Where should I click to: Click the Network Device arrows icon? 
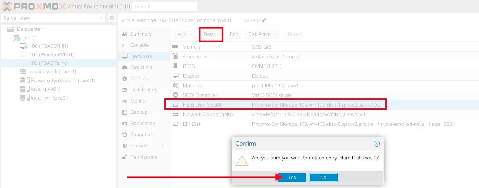pos(176,115)
